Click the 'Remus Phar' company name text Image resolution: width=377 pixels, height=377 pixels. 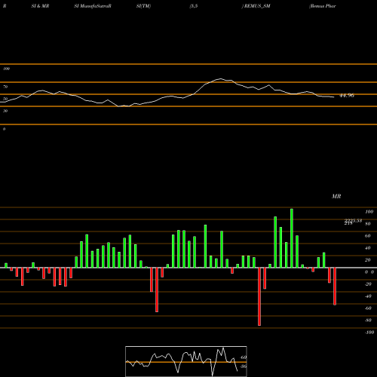pyautogui.click(x=323, y=6)
